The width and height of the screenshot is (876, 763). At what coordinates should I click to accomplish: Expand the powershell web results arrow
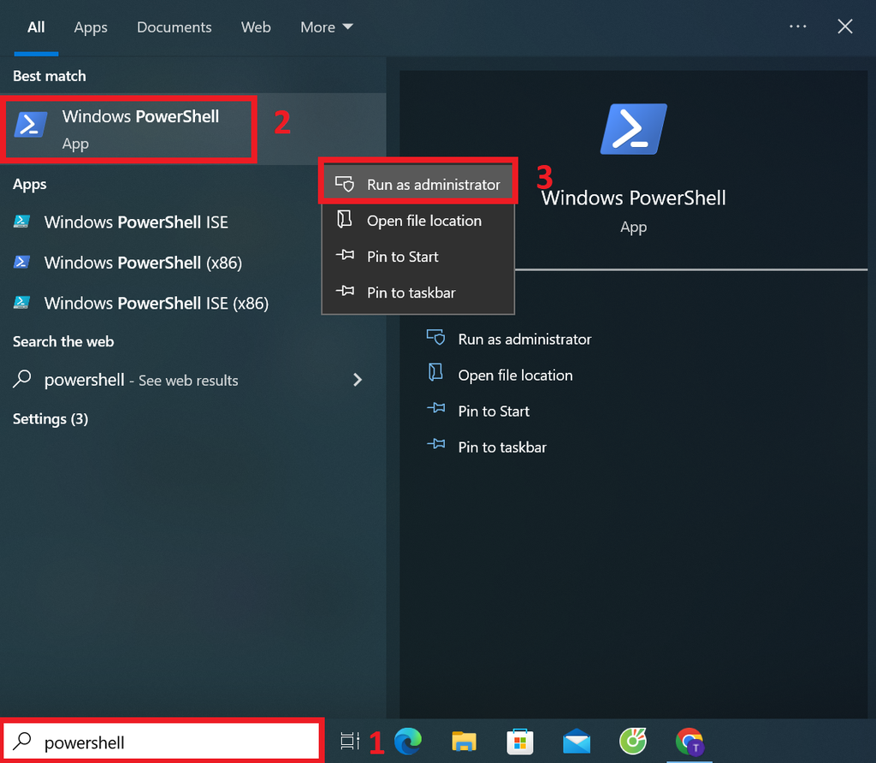(358, 380)
